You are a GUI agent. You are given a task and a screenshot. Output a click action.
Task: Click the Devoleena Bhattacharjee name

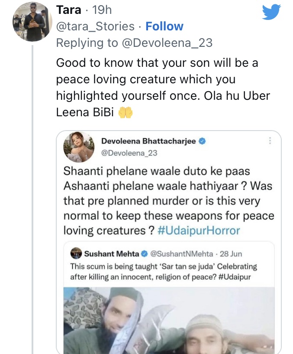(x=148, y=141)
